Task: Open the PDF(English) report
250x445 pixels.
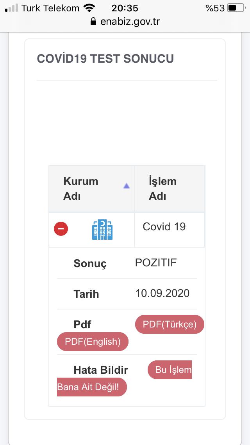Action: 93,342
